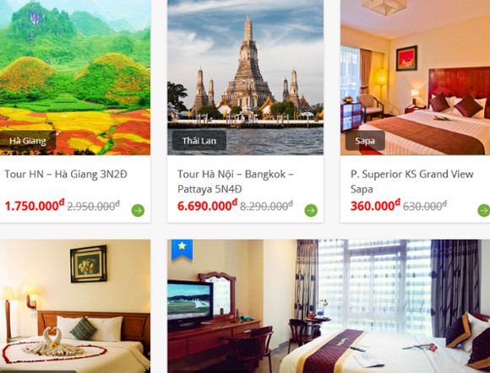Select the Thái Lan location tag
The image size is (490, 373).
(199, 140)
